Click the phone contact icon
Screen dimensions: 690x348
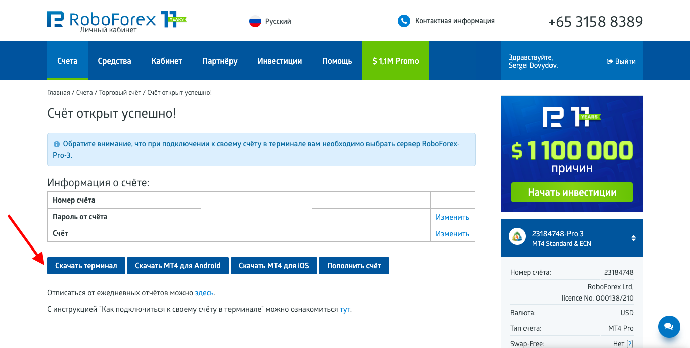pos(404,21)
